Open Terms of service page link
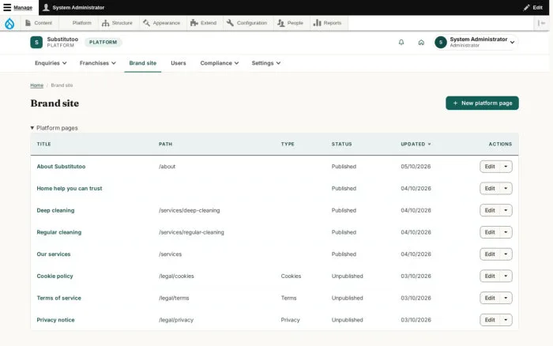Screen dimensions: 553x346 59,298
